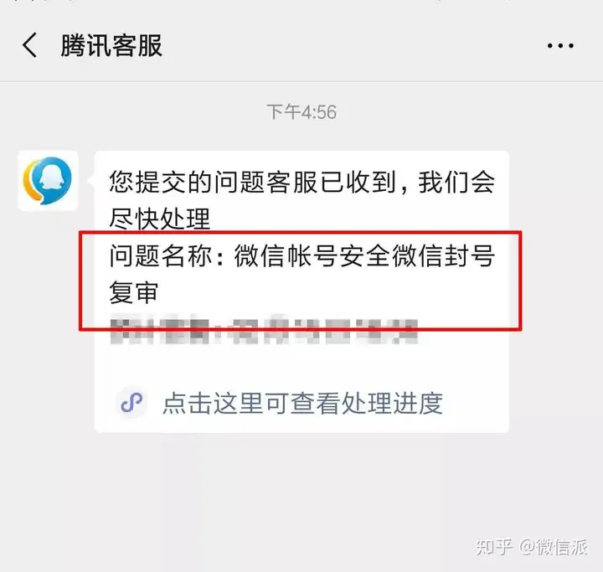603x572 pixels.
Task: Tap the speech bubble tail beside the avatar
Action: 91,181
